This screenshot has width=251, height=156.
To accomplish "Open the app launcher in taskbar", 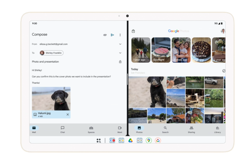I will [98, 141].
